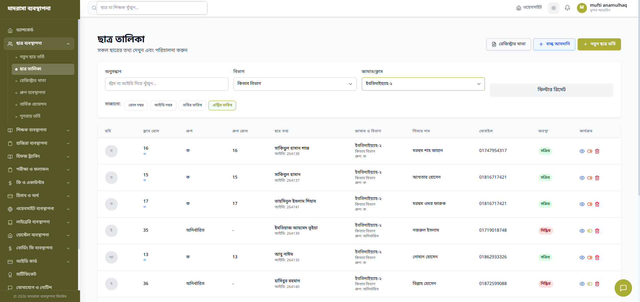This screenshot has width=640, height=302.
Task: Expand the হিসাব ও অর্থ chevron
Action: 68,196
